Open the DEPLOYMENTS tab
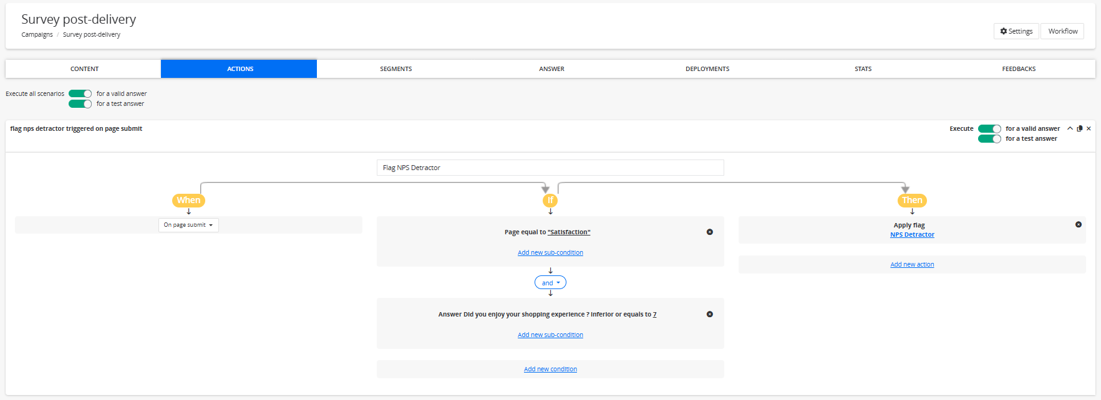Image resolution: width=1101 pixels, height=400 pixels. (707, 69)
